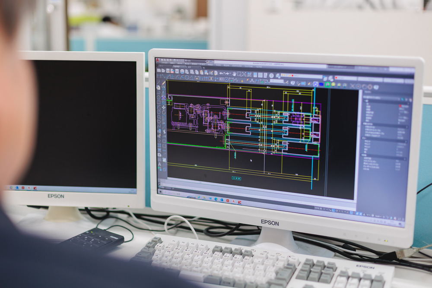432x288 pixels.
Task: Select the Multiline Text 'A' tool
Action: [x=160, y=164]
